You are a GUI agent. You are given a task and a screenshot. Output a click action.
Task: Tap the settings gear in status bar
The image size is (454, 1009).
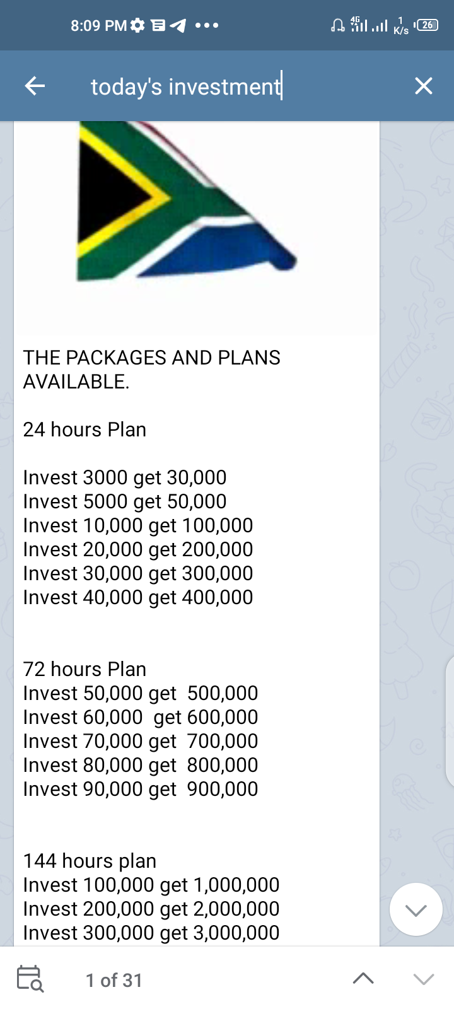137,25
